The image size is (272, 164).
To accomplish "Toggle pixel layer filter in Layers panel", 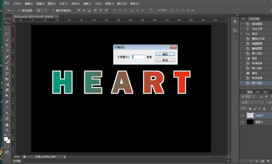I will (261, 97).
